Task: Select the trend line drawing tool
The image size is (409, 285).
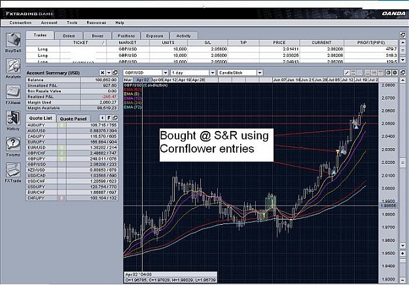Action: pyautogui.click(x=347, y=73)
